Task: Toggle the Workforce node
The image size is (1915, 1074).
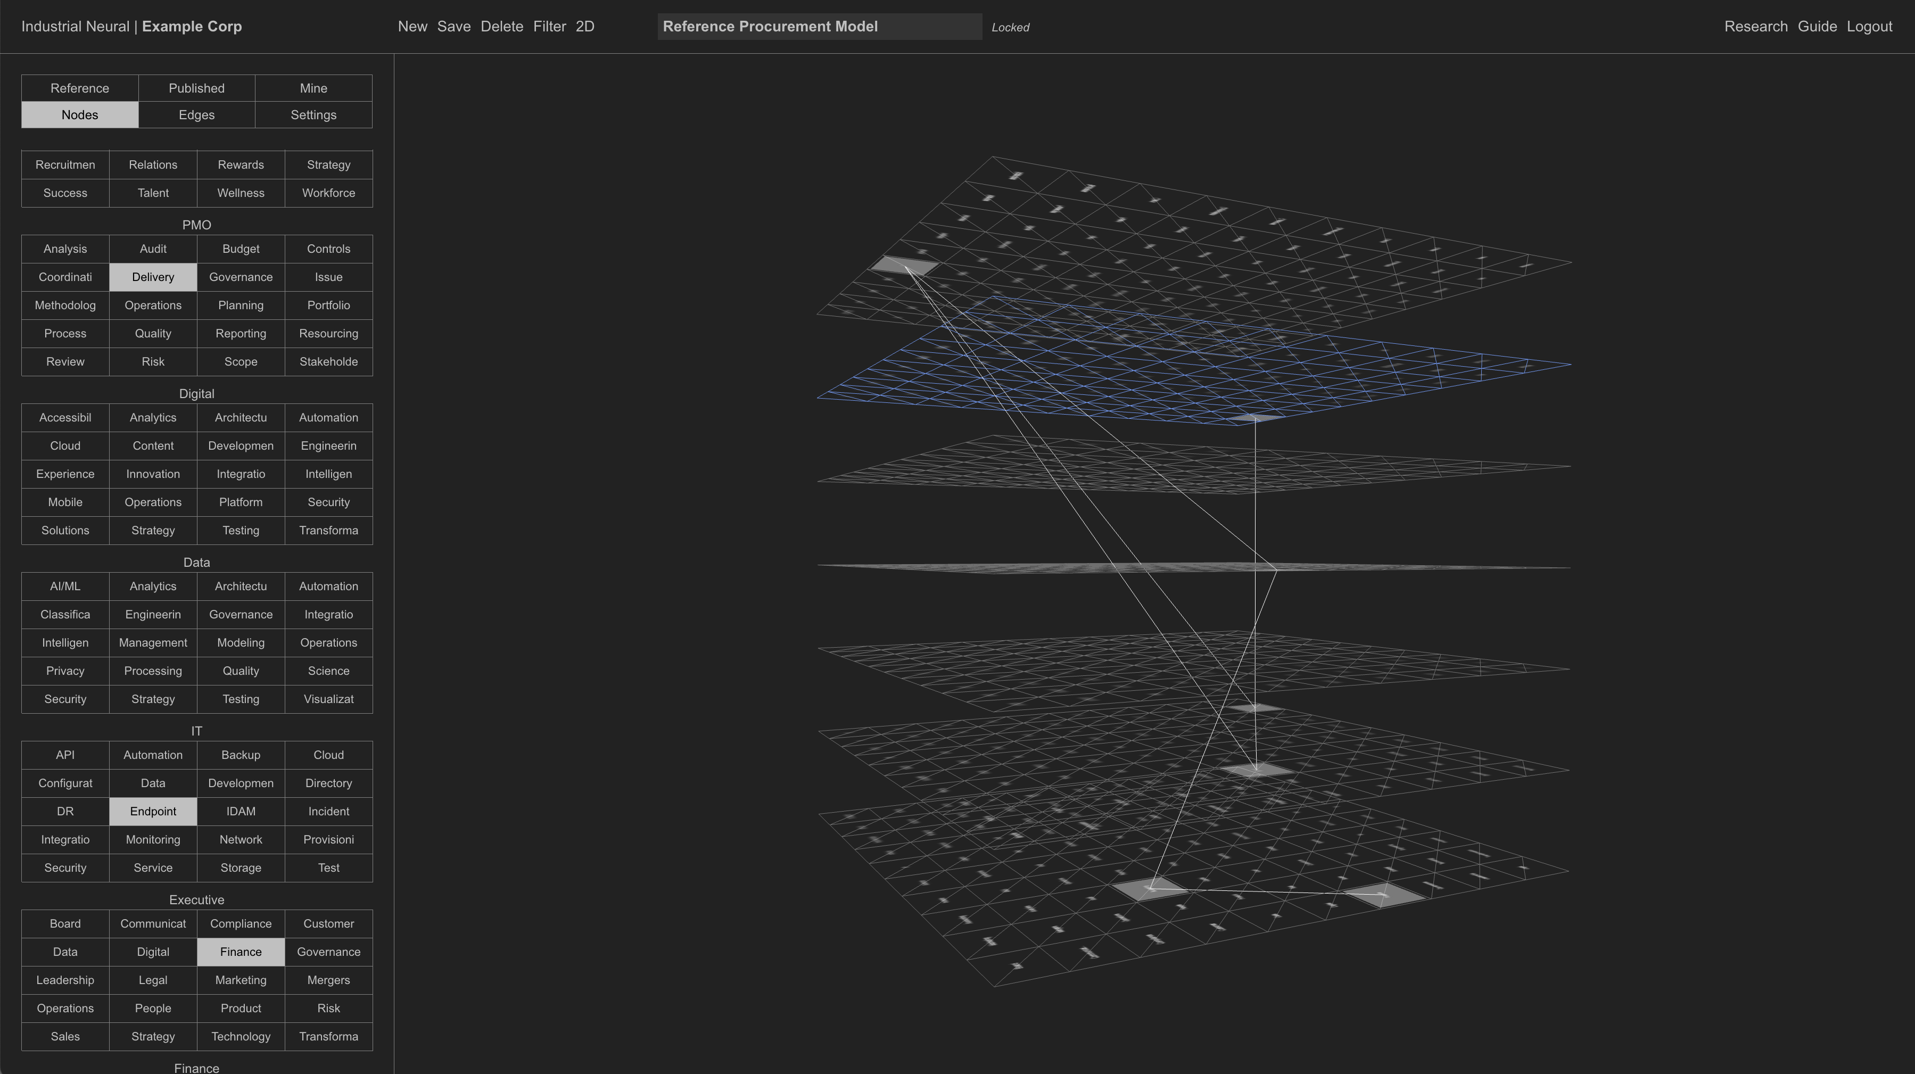Action: click(328, 193)
